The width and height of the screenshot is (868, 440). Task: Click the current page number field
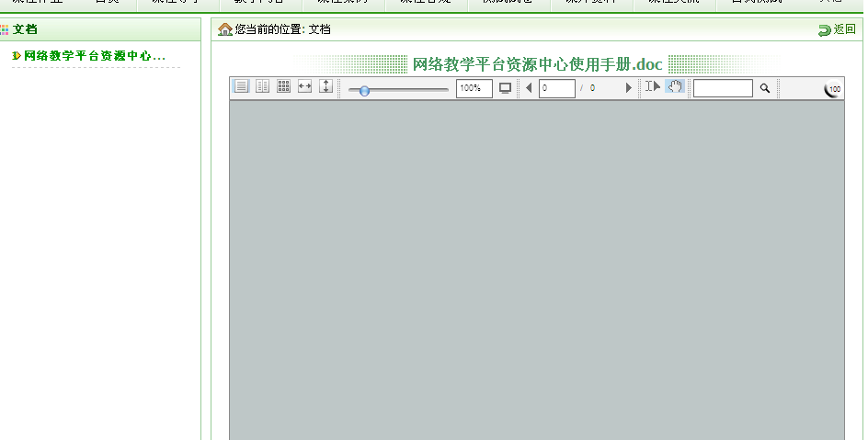tap(556, 88)
